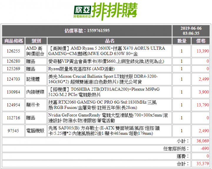Image resolution: width=212 pixels, height=169 pixels.
Task: Click the 運費 label
Action: (183, 156)
